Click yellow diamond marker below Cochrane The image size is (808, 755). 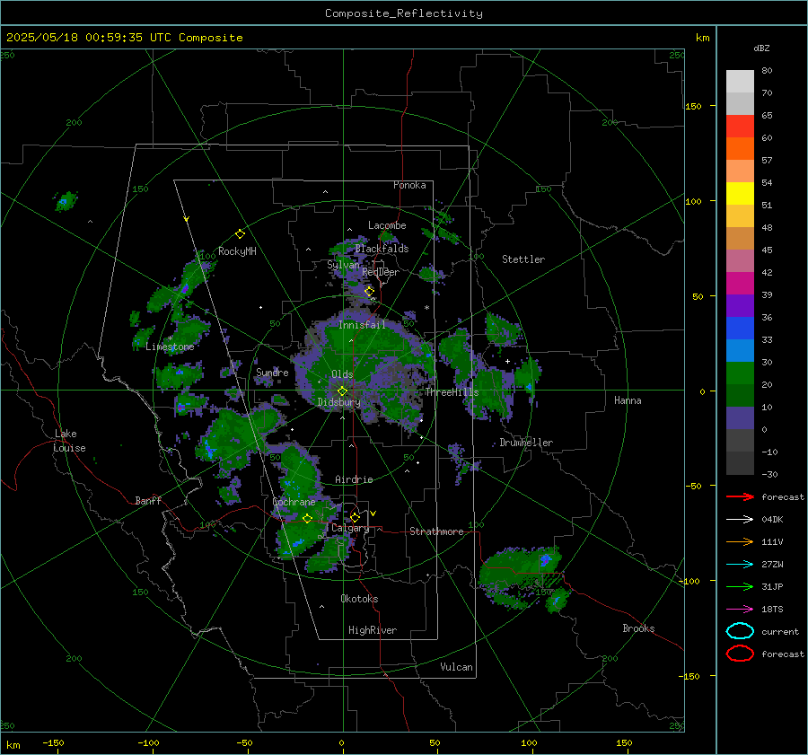307,519
